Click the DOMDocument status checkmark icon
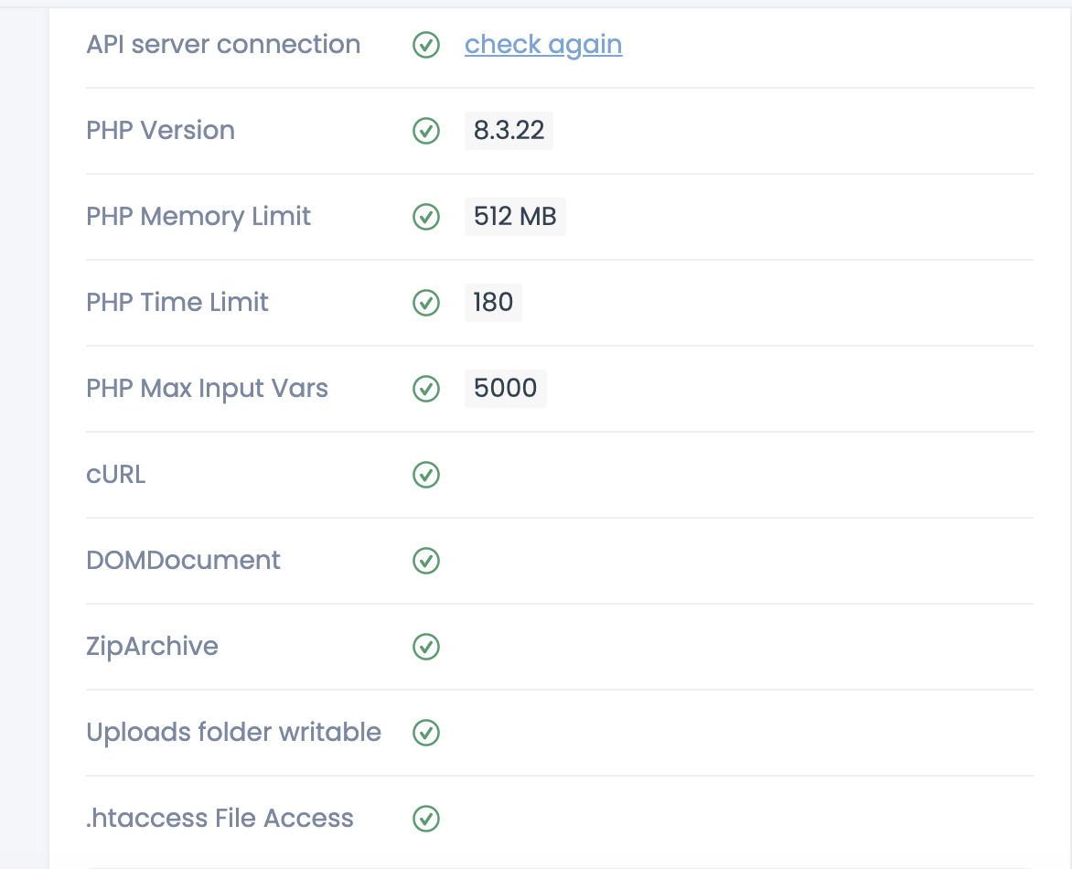The image size is (1072, 869). (426, 561)
